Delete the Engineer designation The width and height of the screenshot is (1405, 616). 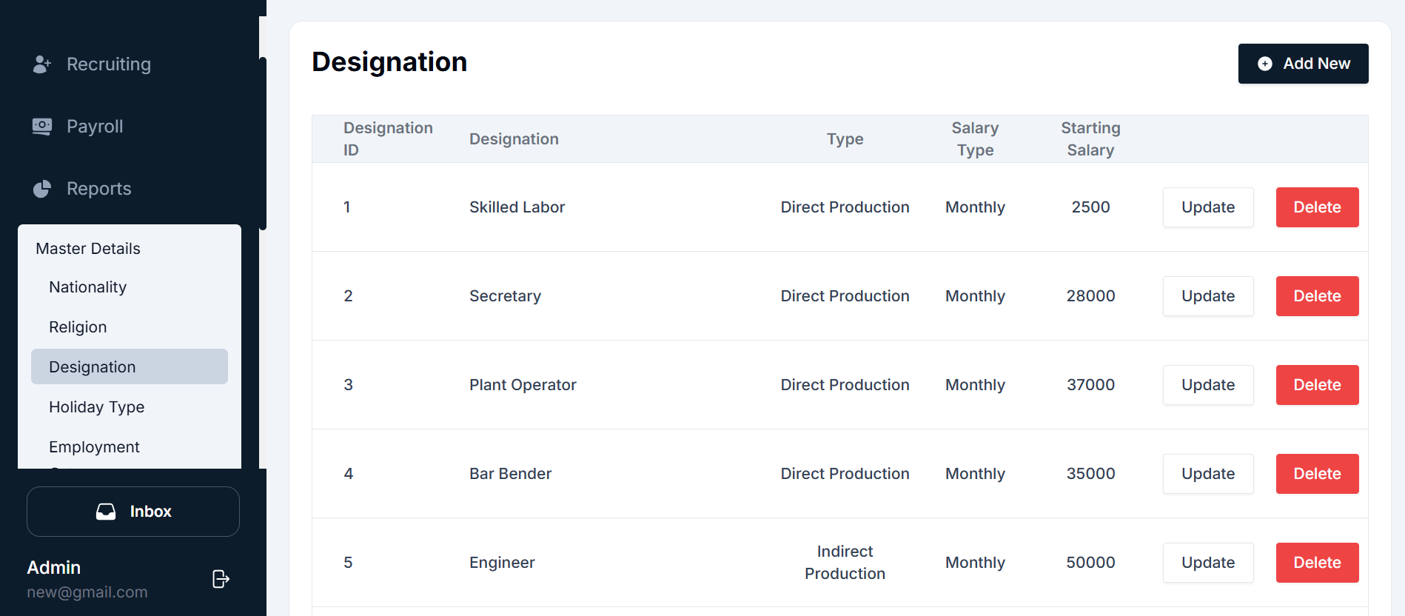coord(1317,563)
